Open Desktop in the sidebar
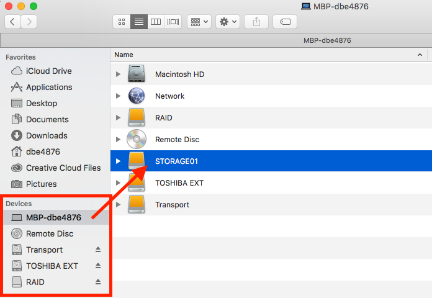This screenshot has height=298, width=432. [42, 103]
